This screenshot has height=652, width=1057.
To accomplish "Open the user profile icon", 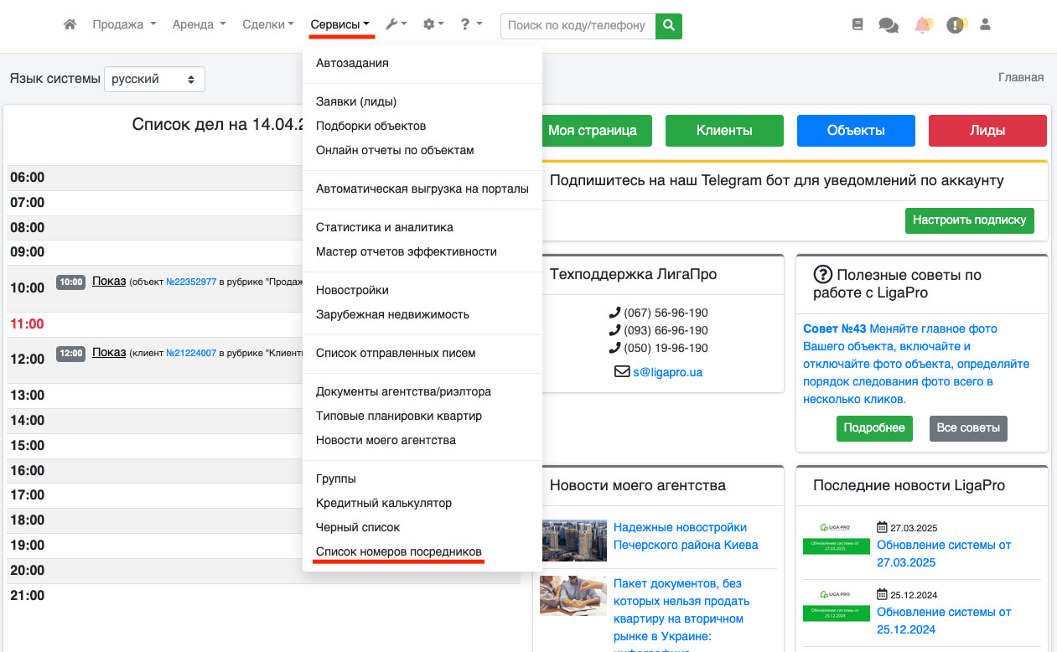I will coord(985,25).
